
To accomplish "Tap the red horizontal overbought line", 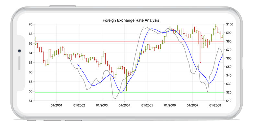I will pyautogui.click(x=129, y=41).
